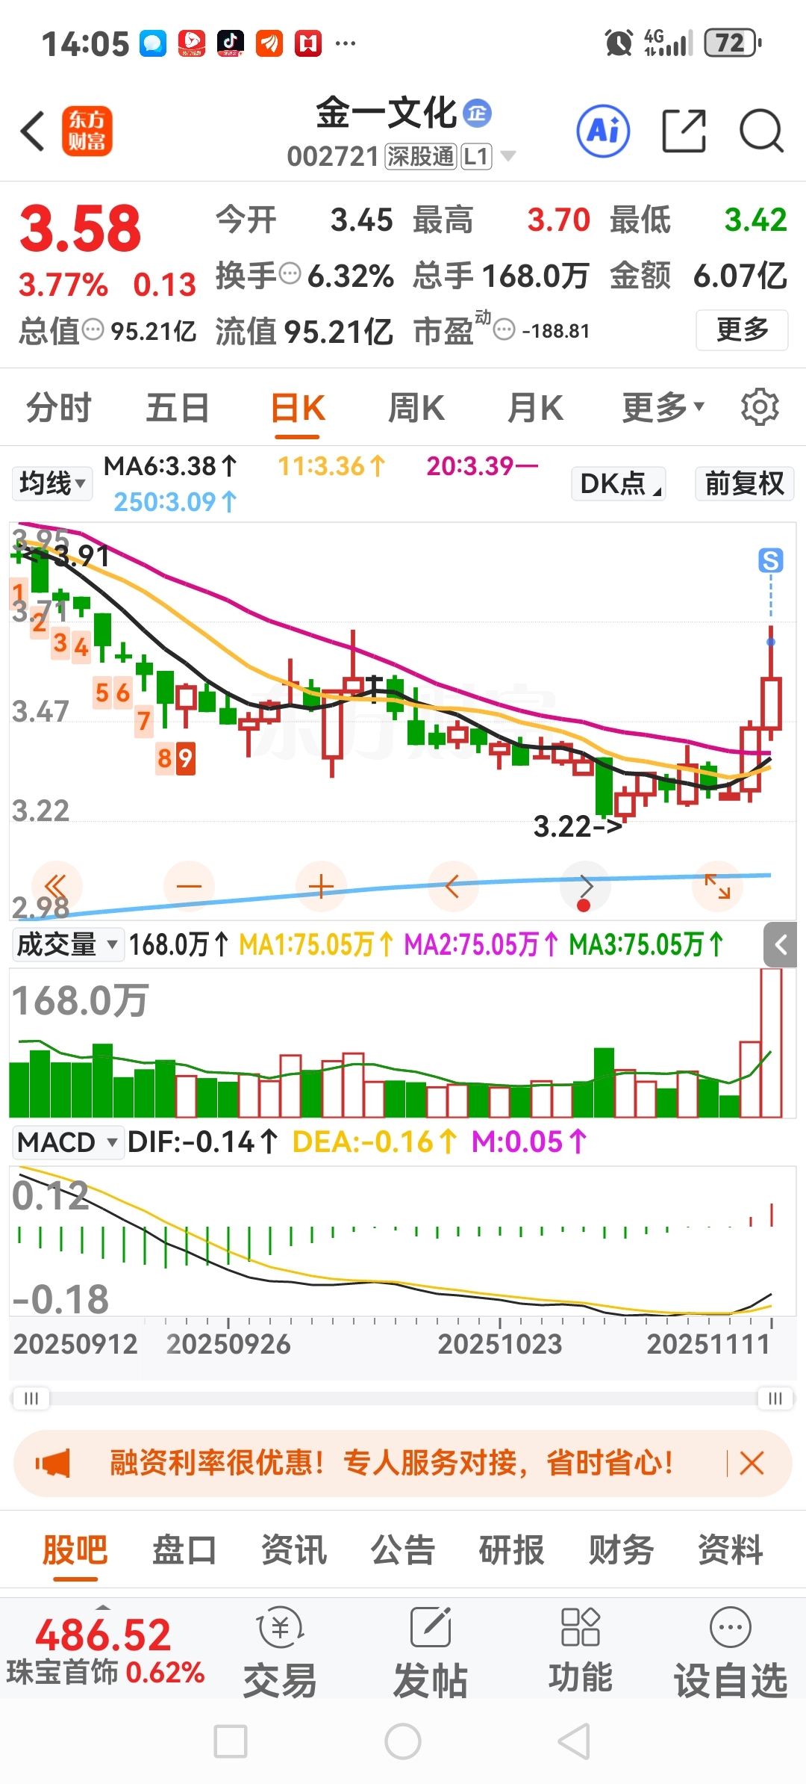The width and height of the screenshot is (806, 1784).
Task: Tap the 发帖 compose icon
Action: click(431, 1627)
